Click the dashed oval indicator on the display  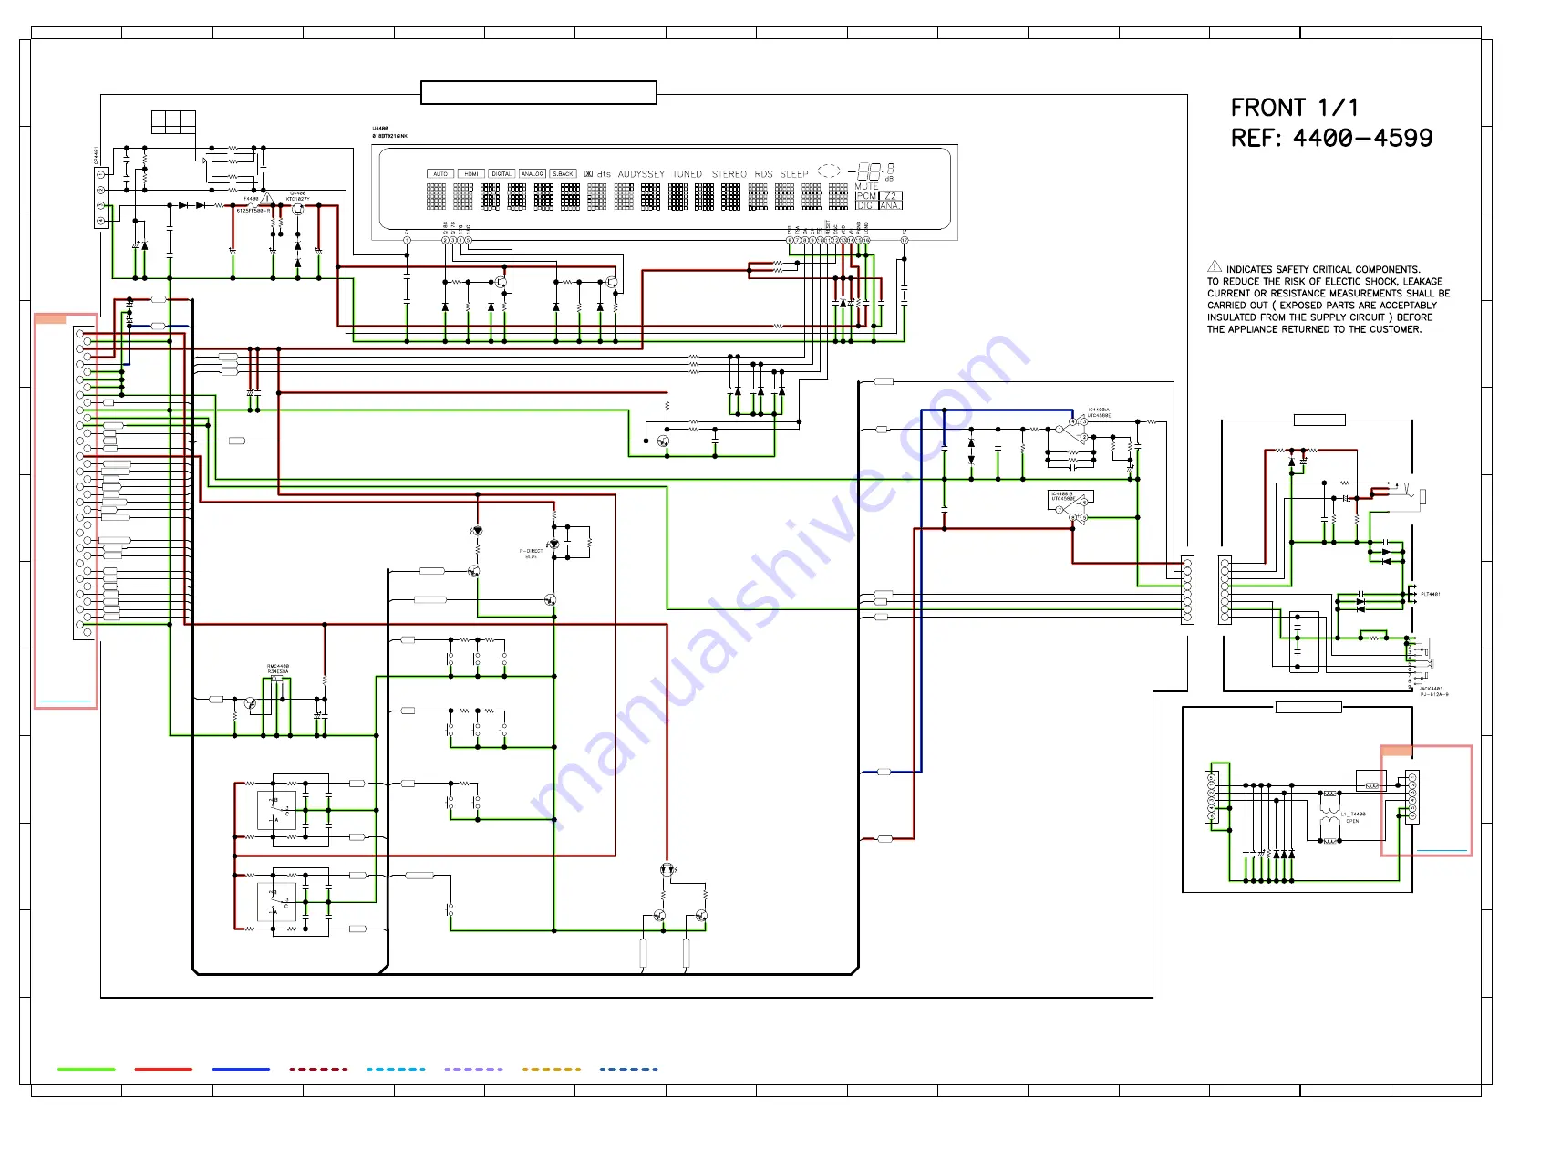[x=829, y=171]
